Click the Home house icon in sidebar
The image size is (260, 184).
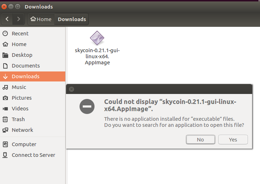(5, 44)
